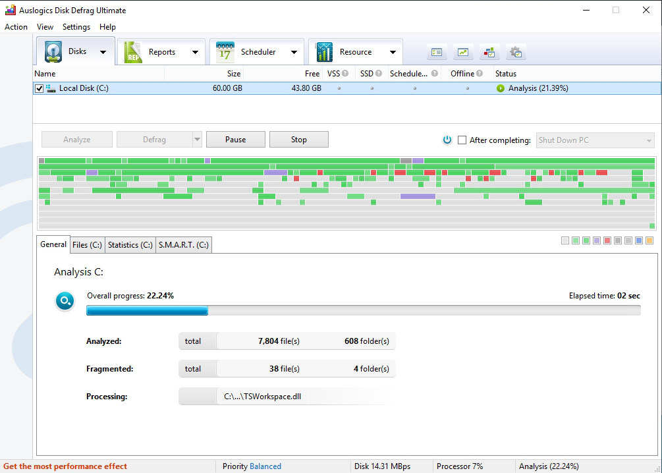
Task: Switch to the S.M.A.R.T. (C:) tab
Action: point(184,245)
